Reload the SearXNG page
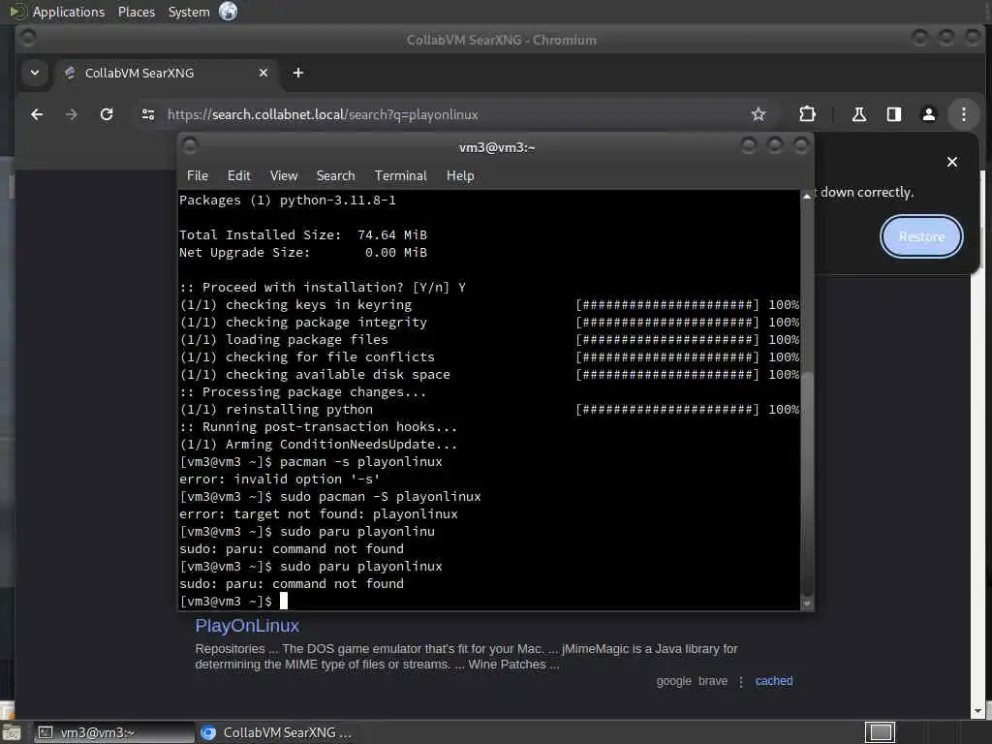This screenshot has width=992, height=744. [x=107, y=114]
